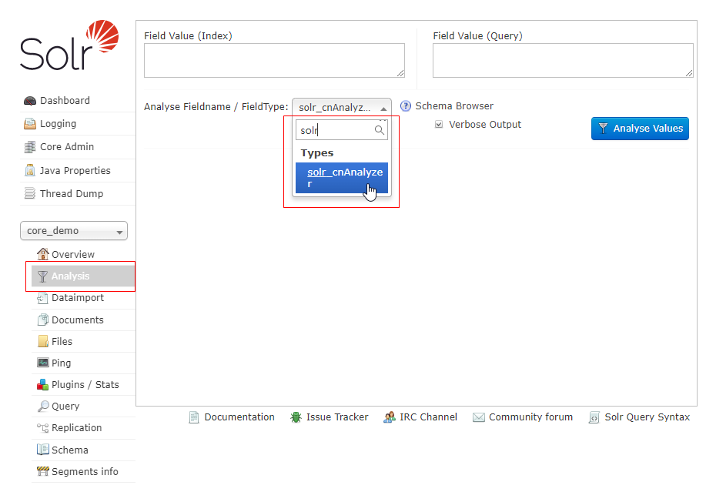Click the Community forum envelope icon

[x=479, y=417]
